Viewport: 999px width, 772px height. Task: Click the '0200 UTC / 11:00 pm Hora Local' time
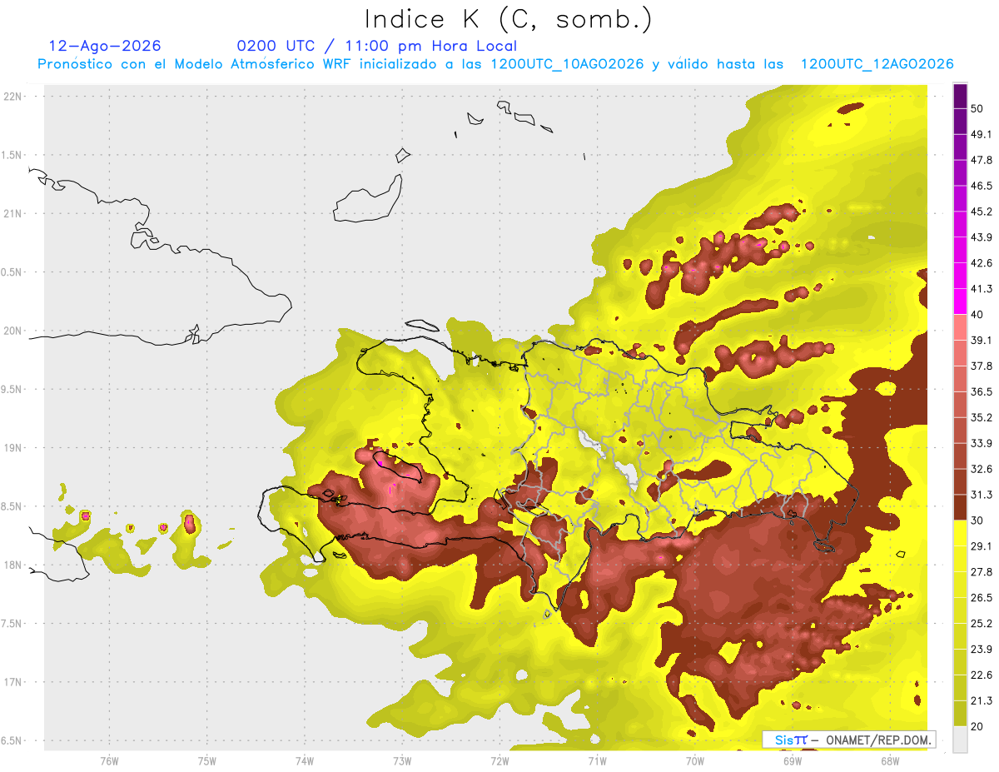click(x=377, y=46)
